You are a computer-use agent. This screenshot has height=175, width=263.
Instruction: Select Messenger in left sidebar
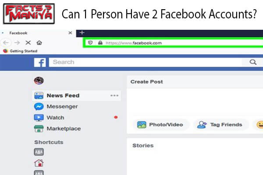pos(62,106)
